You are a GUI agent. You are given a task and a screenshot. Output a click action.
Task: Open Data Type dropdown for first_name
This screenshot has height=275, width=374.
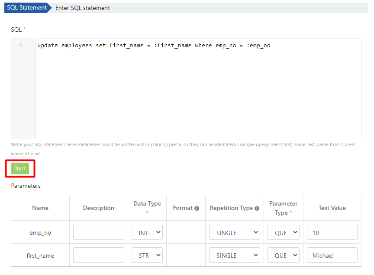coord(147,255)
